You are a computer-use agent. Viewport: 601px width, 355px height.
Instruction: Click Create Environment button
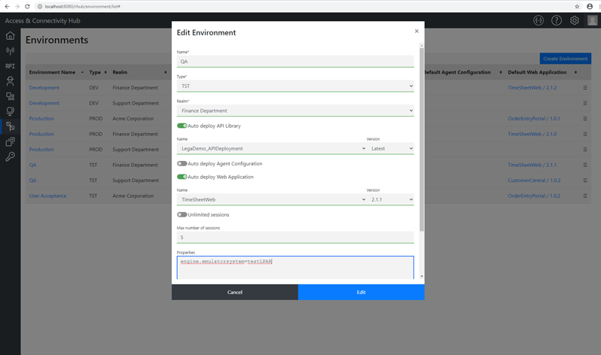tap(566, 59)
